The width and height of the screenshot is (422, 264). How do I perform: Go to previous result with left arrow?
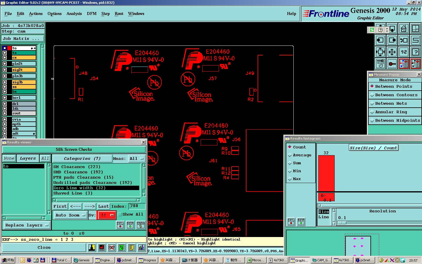pos(75,207)
